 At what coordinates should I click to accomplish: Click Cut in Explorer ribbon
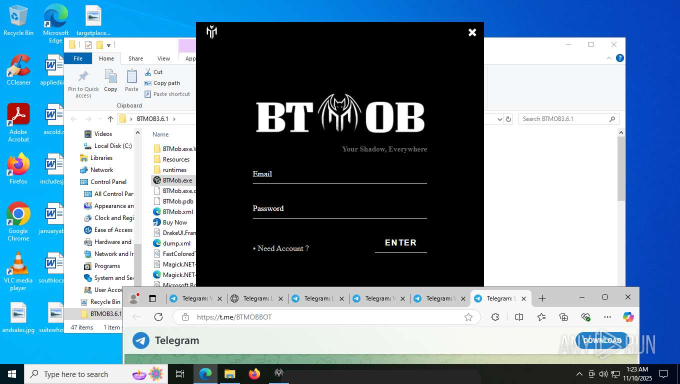[153, 72]
